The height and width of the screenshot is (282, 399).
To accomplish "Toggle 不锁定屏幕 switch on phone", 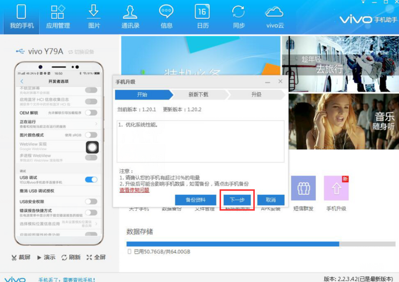I will coord(91,90).
